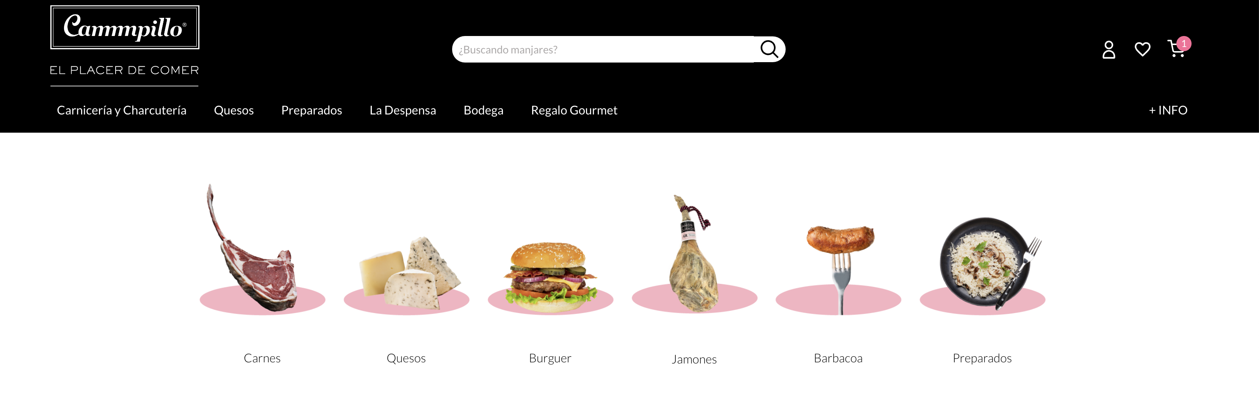Focus the ¿Buscando manjares? search field

(604, 49)
